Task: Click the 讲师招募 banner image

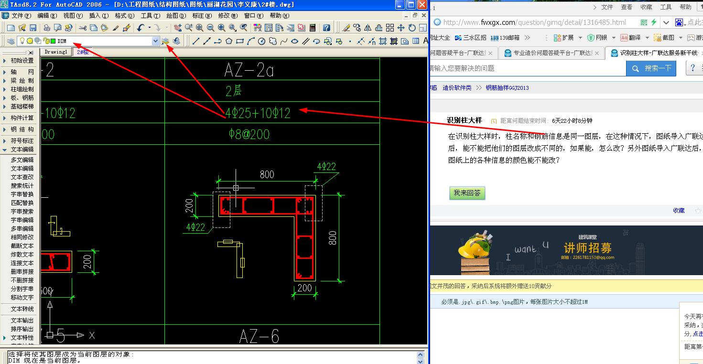Action: [x=566, y=250]
